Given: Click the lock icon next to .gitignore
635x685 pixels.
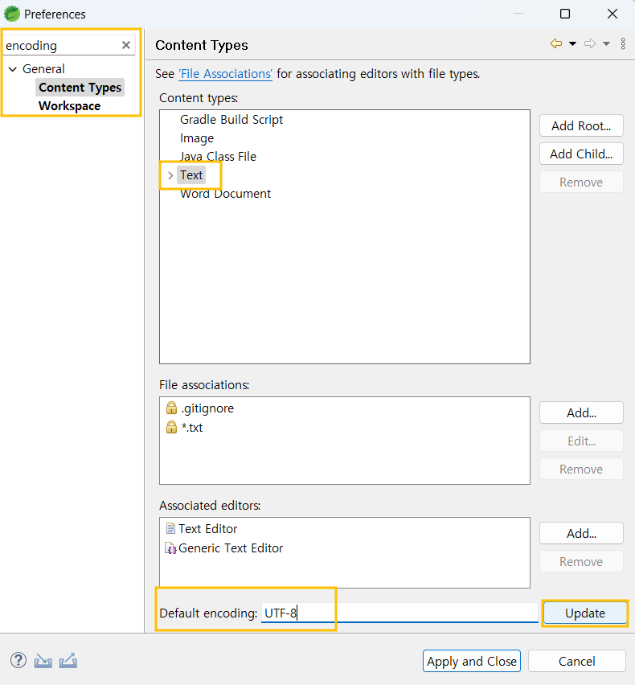Looking at the screenshot, I should [172, 408].
